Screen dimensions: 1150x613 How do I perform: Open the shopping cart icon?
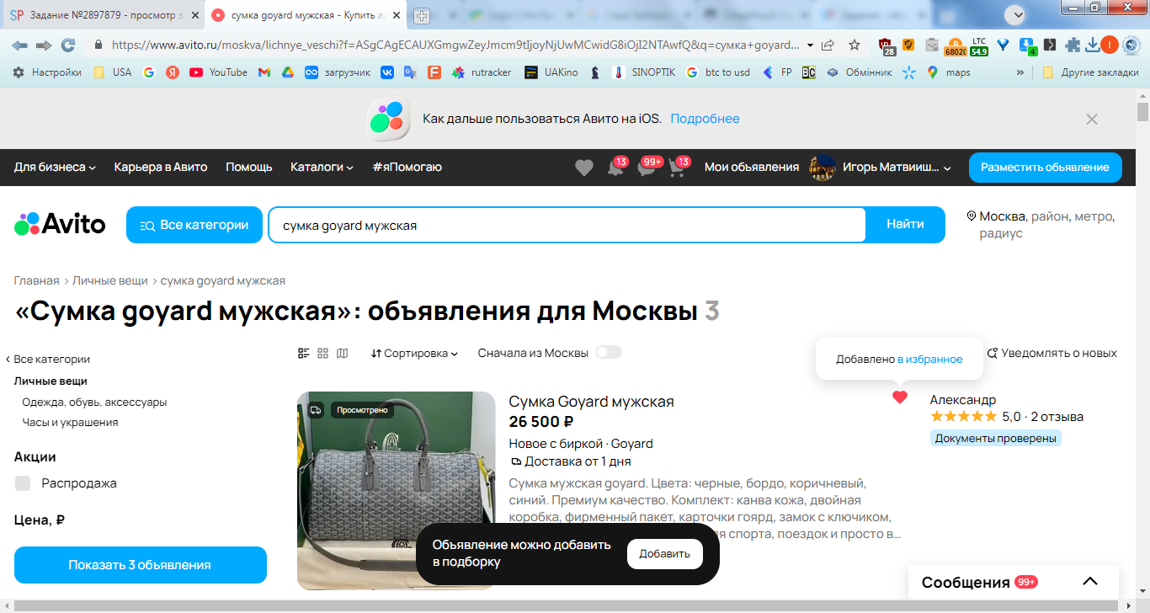(677, 168)
